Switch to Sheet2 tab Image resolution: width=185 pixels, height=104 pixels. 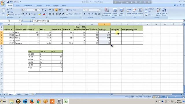click(19, 94)
